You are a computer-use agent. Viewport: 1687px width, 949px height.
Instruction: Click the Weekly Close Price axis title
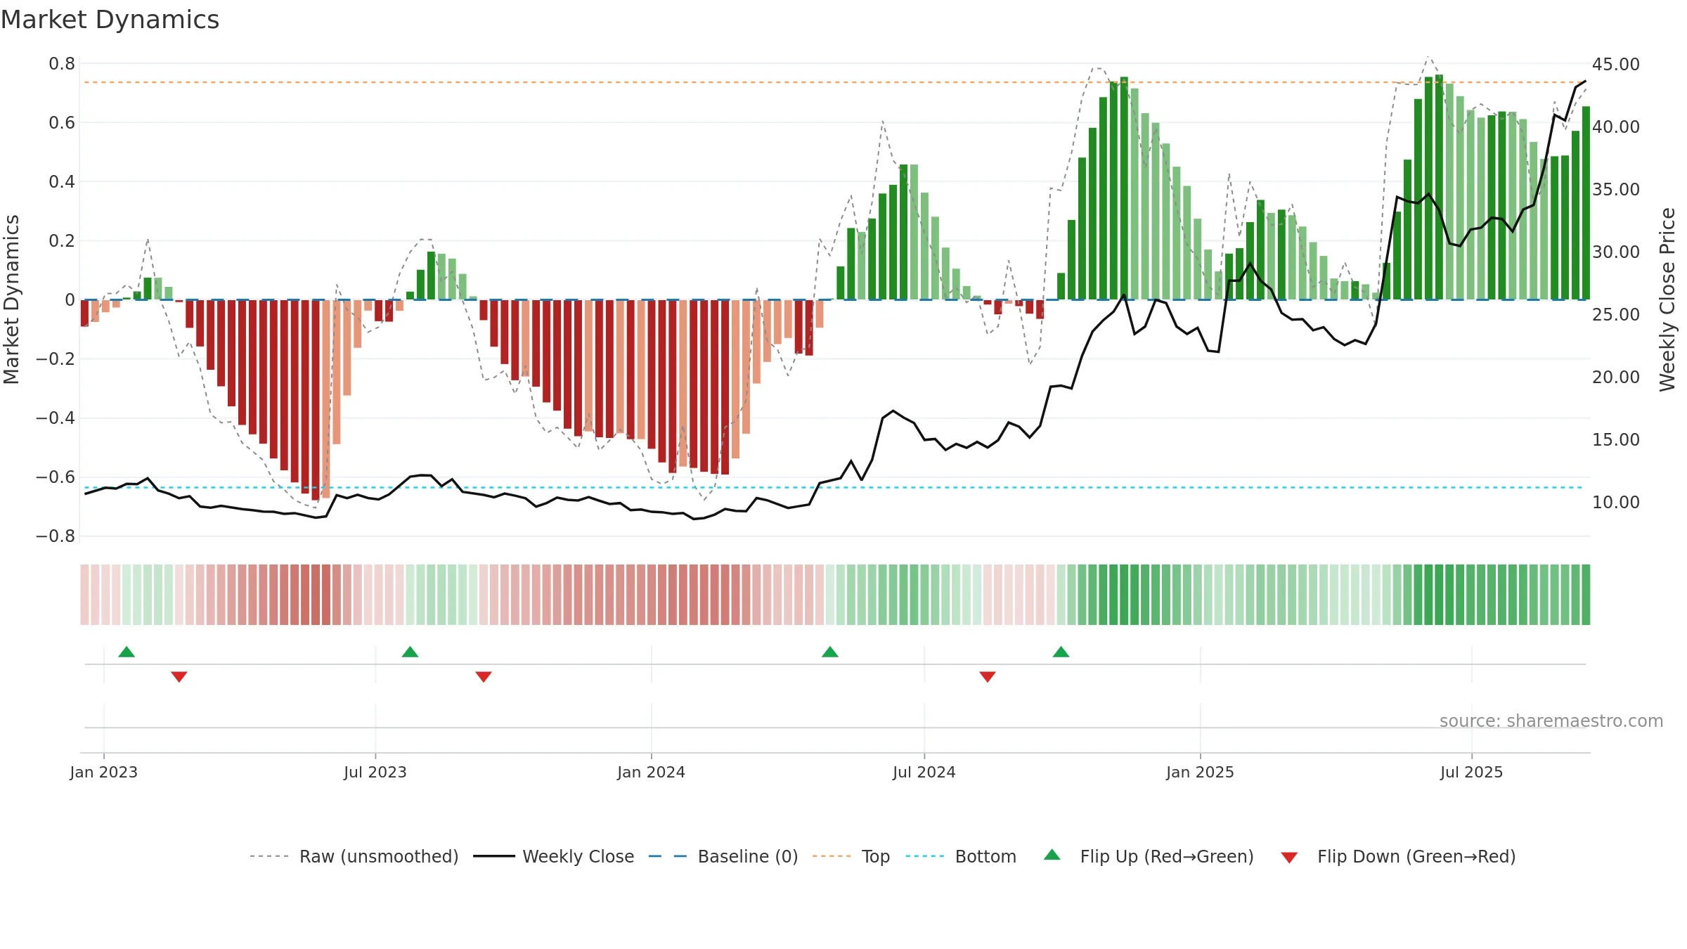[1667, 299]
